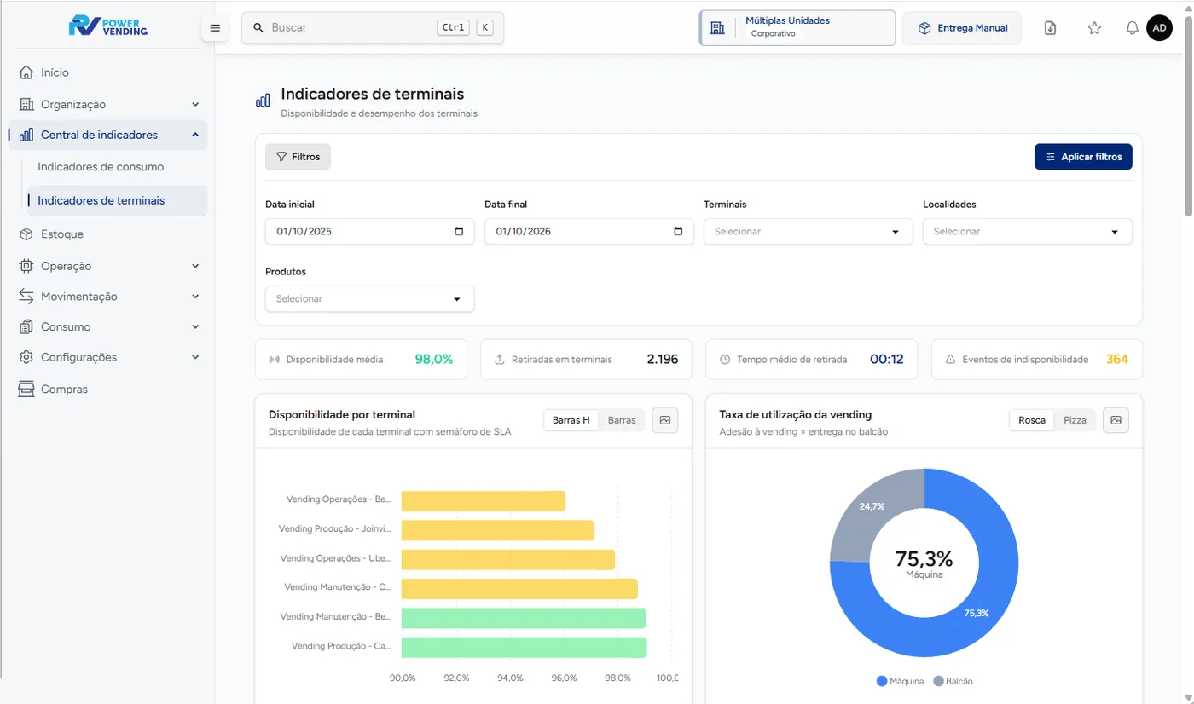Open calendar picker in Data inicial field
The width and height of the screenshot is (1194, 704).
tap(459, 232)
